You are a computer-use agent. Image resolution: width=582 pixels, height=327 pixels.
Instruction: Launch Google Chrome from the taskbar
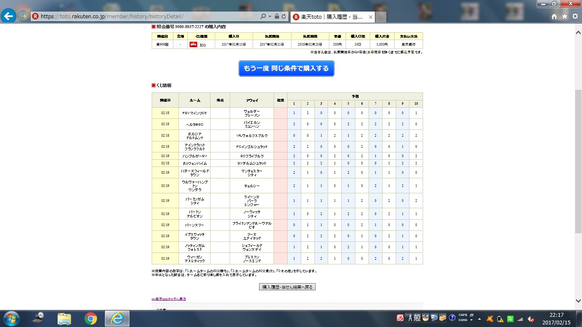tap(90, 318)
